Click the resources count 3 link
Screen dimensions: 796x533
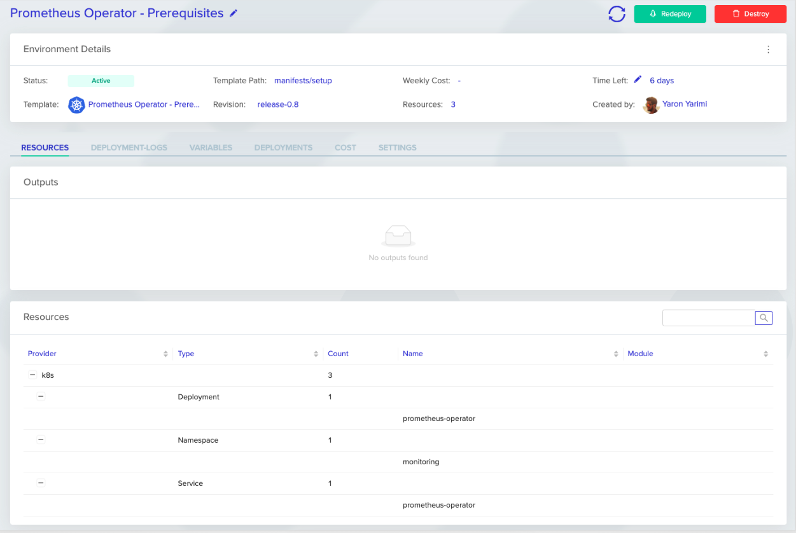[x=453, y=104]
